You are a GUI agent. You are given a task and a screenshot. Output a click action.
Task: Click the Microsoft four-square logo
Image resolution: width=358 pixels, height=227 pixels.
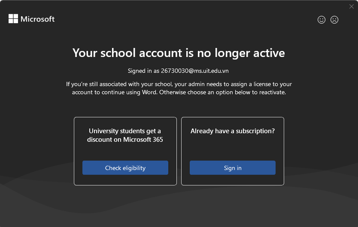13,19
